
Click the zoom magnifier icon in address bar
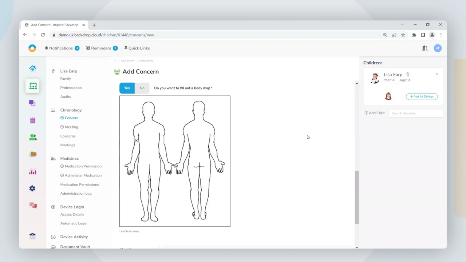click(x=385, y=35)
